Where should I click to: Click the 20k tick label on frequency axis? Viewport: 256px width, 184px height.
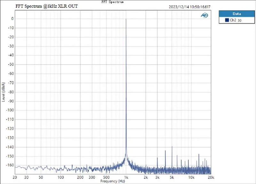(x=211, y=177)
